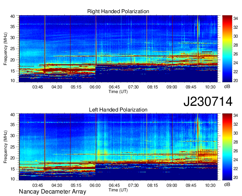Screen dimensions: 242x196
Task: Click the 26 value on Right Handed colorbar
Action: coord(236,54)
